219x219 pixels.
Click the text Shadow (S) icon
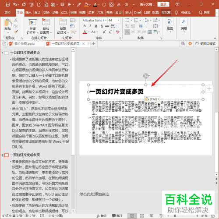point(102,26)
